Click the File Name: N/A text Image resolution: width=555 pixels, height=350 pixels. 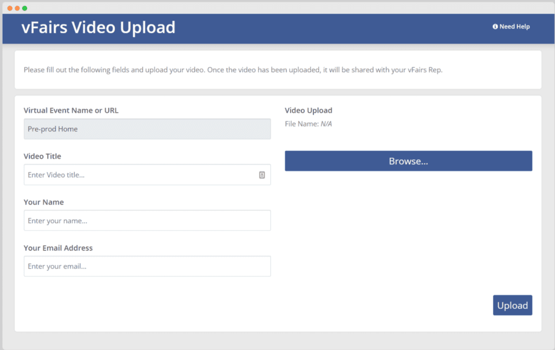[308, 124]
